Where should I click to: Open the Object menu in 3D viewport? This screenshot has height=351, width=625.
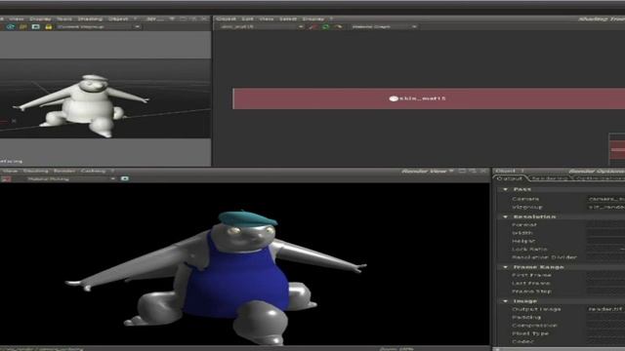pyautogui.click(x=118, y=19)
